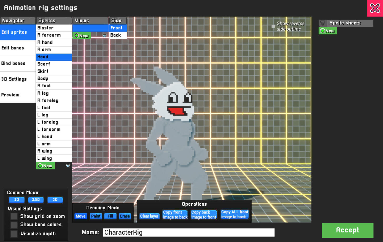
Task: Toggle Show bone colors
Action: tap(14, 225)
